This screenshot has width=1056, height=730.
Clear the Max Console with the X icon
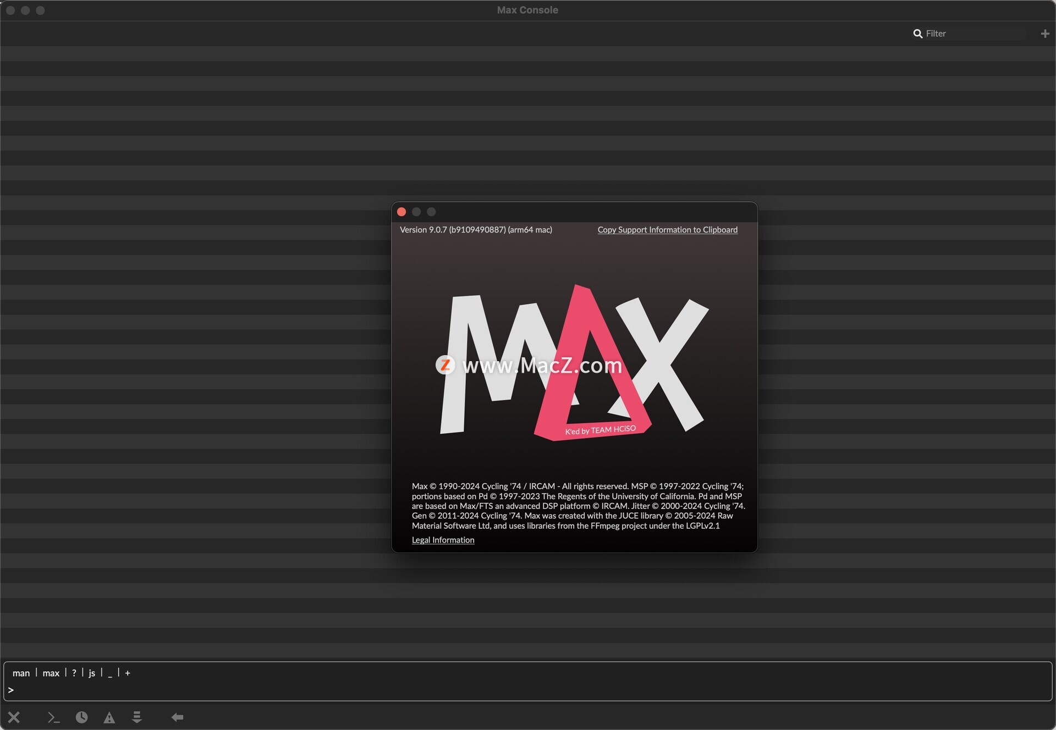(14, 717)
